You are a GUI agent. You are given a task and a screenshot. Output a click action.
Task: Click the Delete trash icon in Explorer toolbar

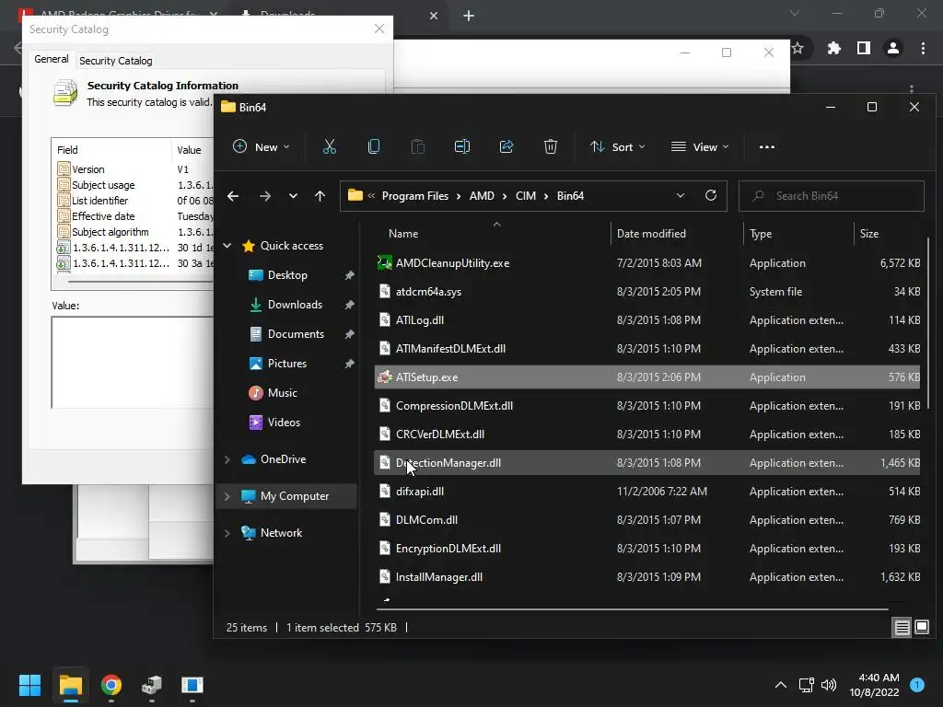point(551,146)
